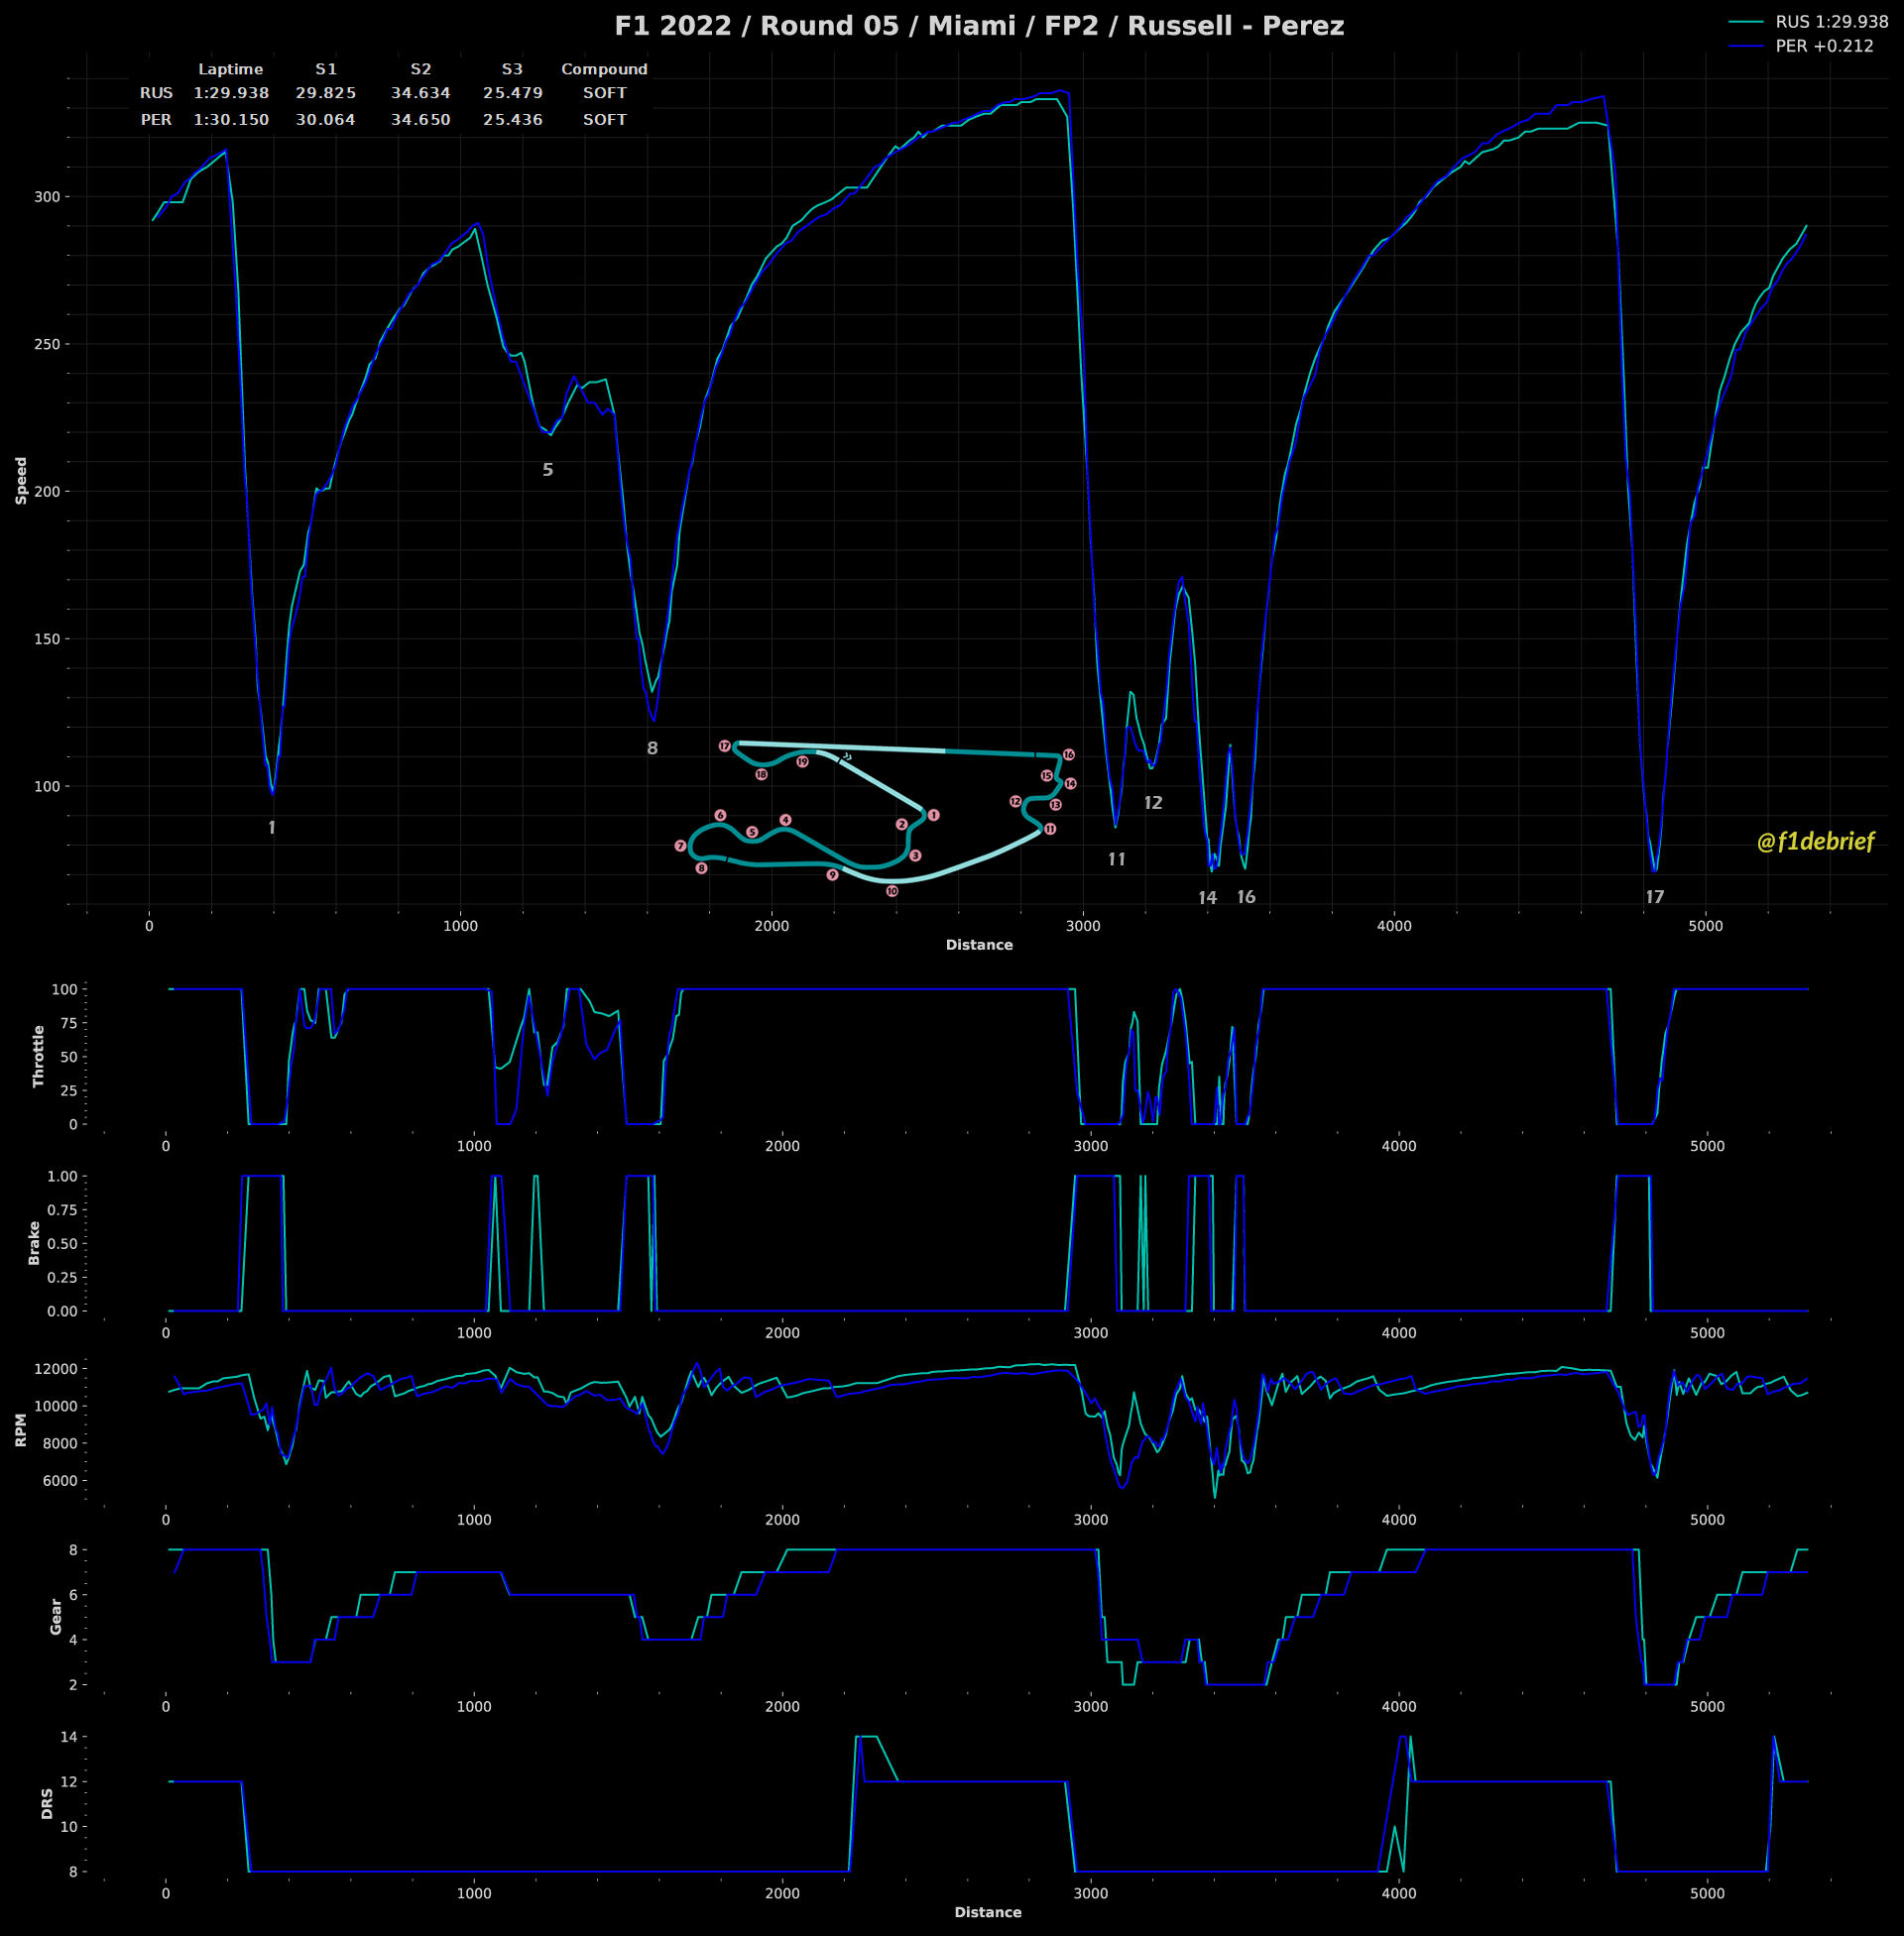This screenshot has height=1936, width=1904.
Task: Click PER +0.212 legend entry
Action: point(1823,46)
